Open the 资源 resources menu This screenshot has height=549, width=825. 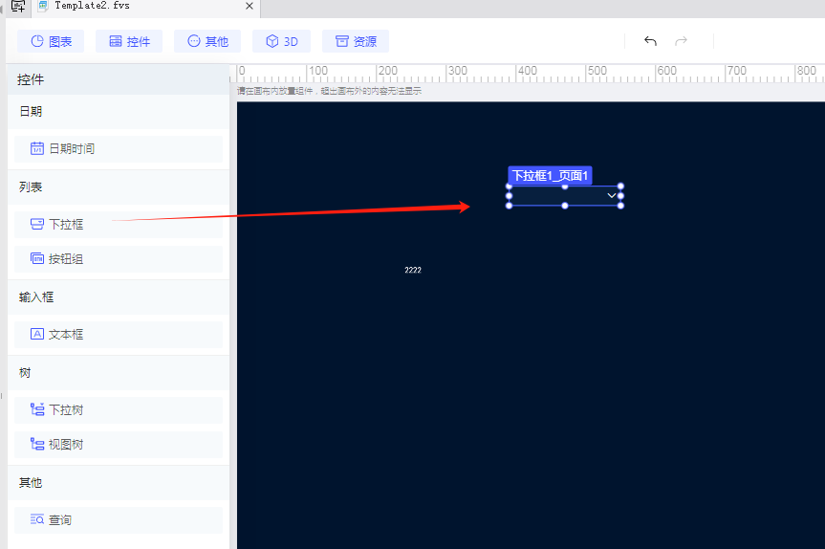click(x=356, y=41)
